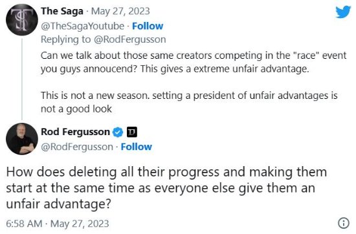Open the May 27, 2023 reply date
356x234 pixels.
click(120, 11)
